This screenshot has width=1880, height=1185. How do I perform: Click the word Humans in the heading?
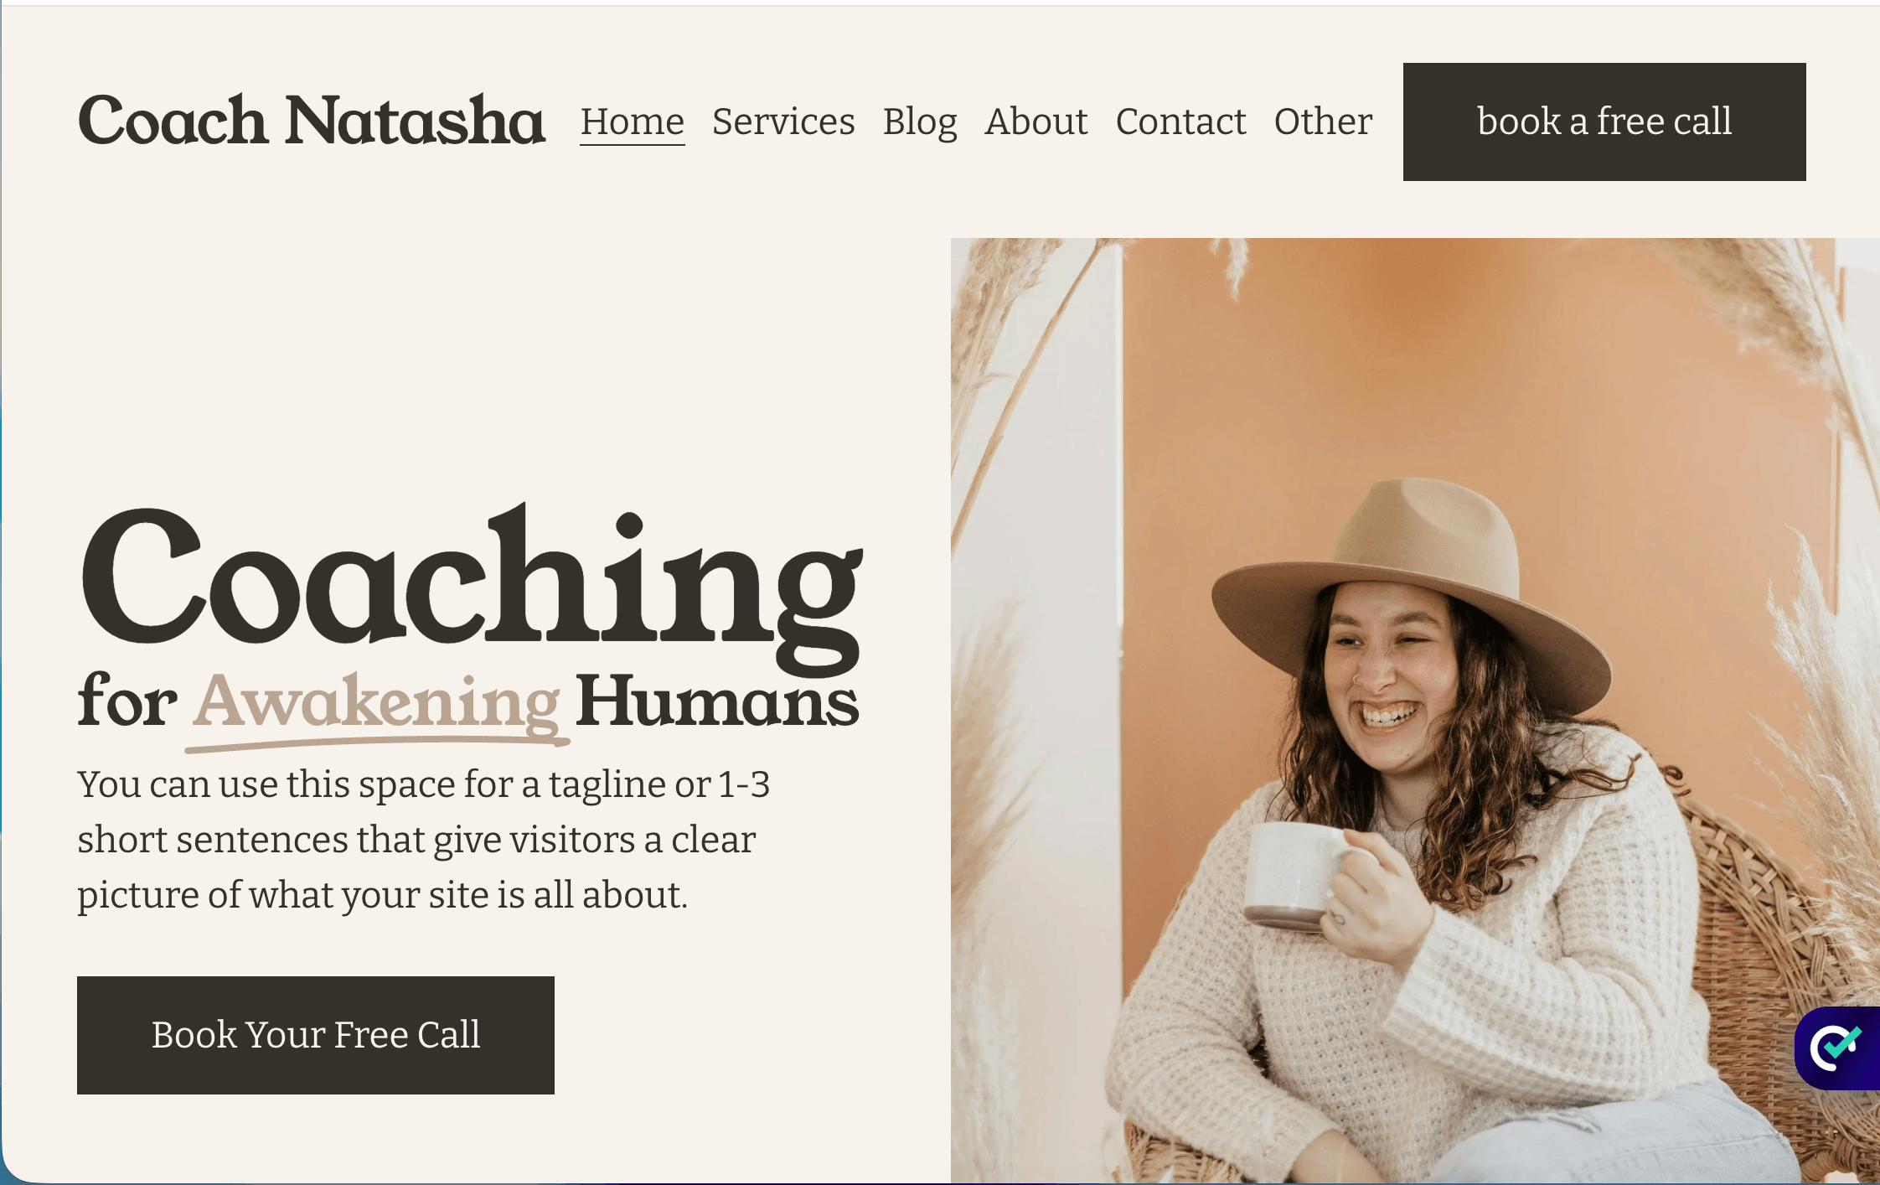(717, 701)
